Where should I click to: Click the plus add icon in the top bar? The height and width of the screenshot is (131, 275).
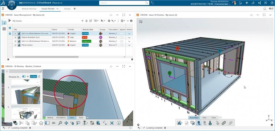(247, 3)
